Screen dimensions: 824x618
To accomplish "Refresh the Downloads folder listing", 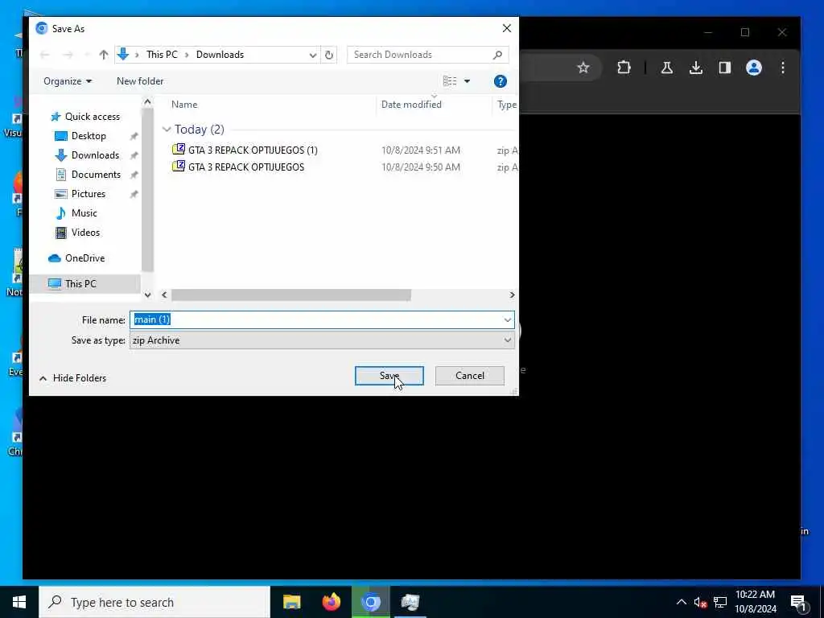I will [x=329, y=55].
